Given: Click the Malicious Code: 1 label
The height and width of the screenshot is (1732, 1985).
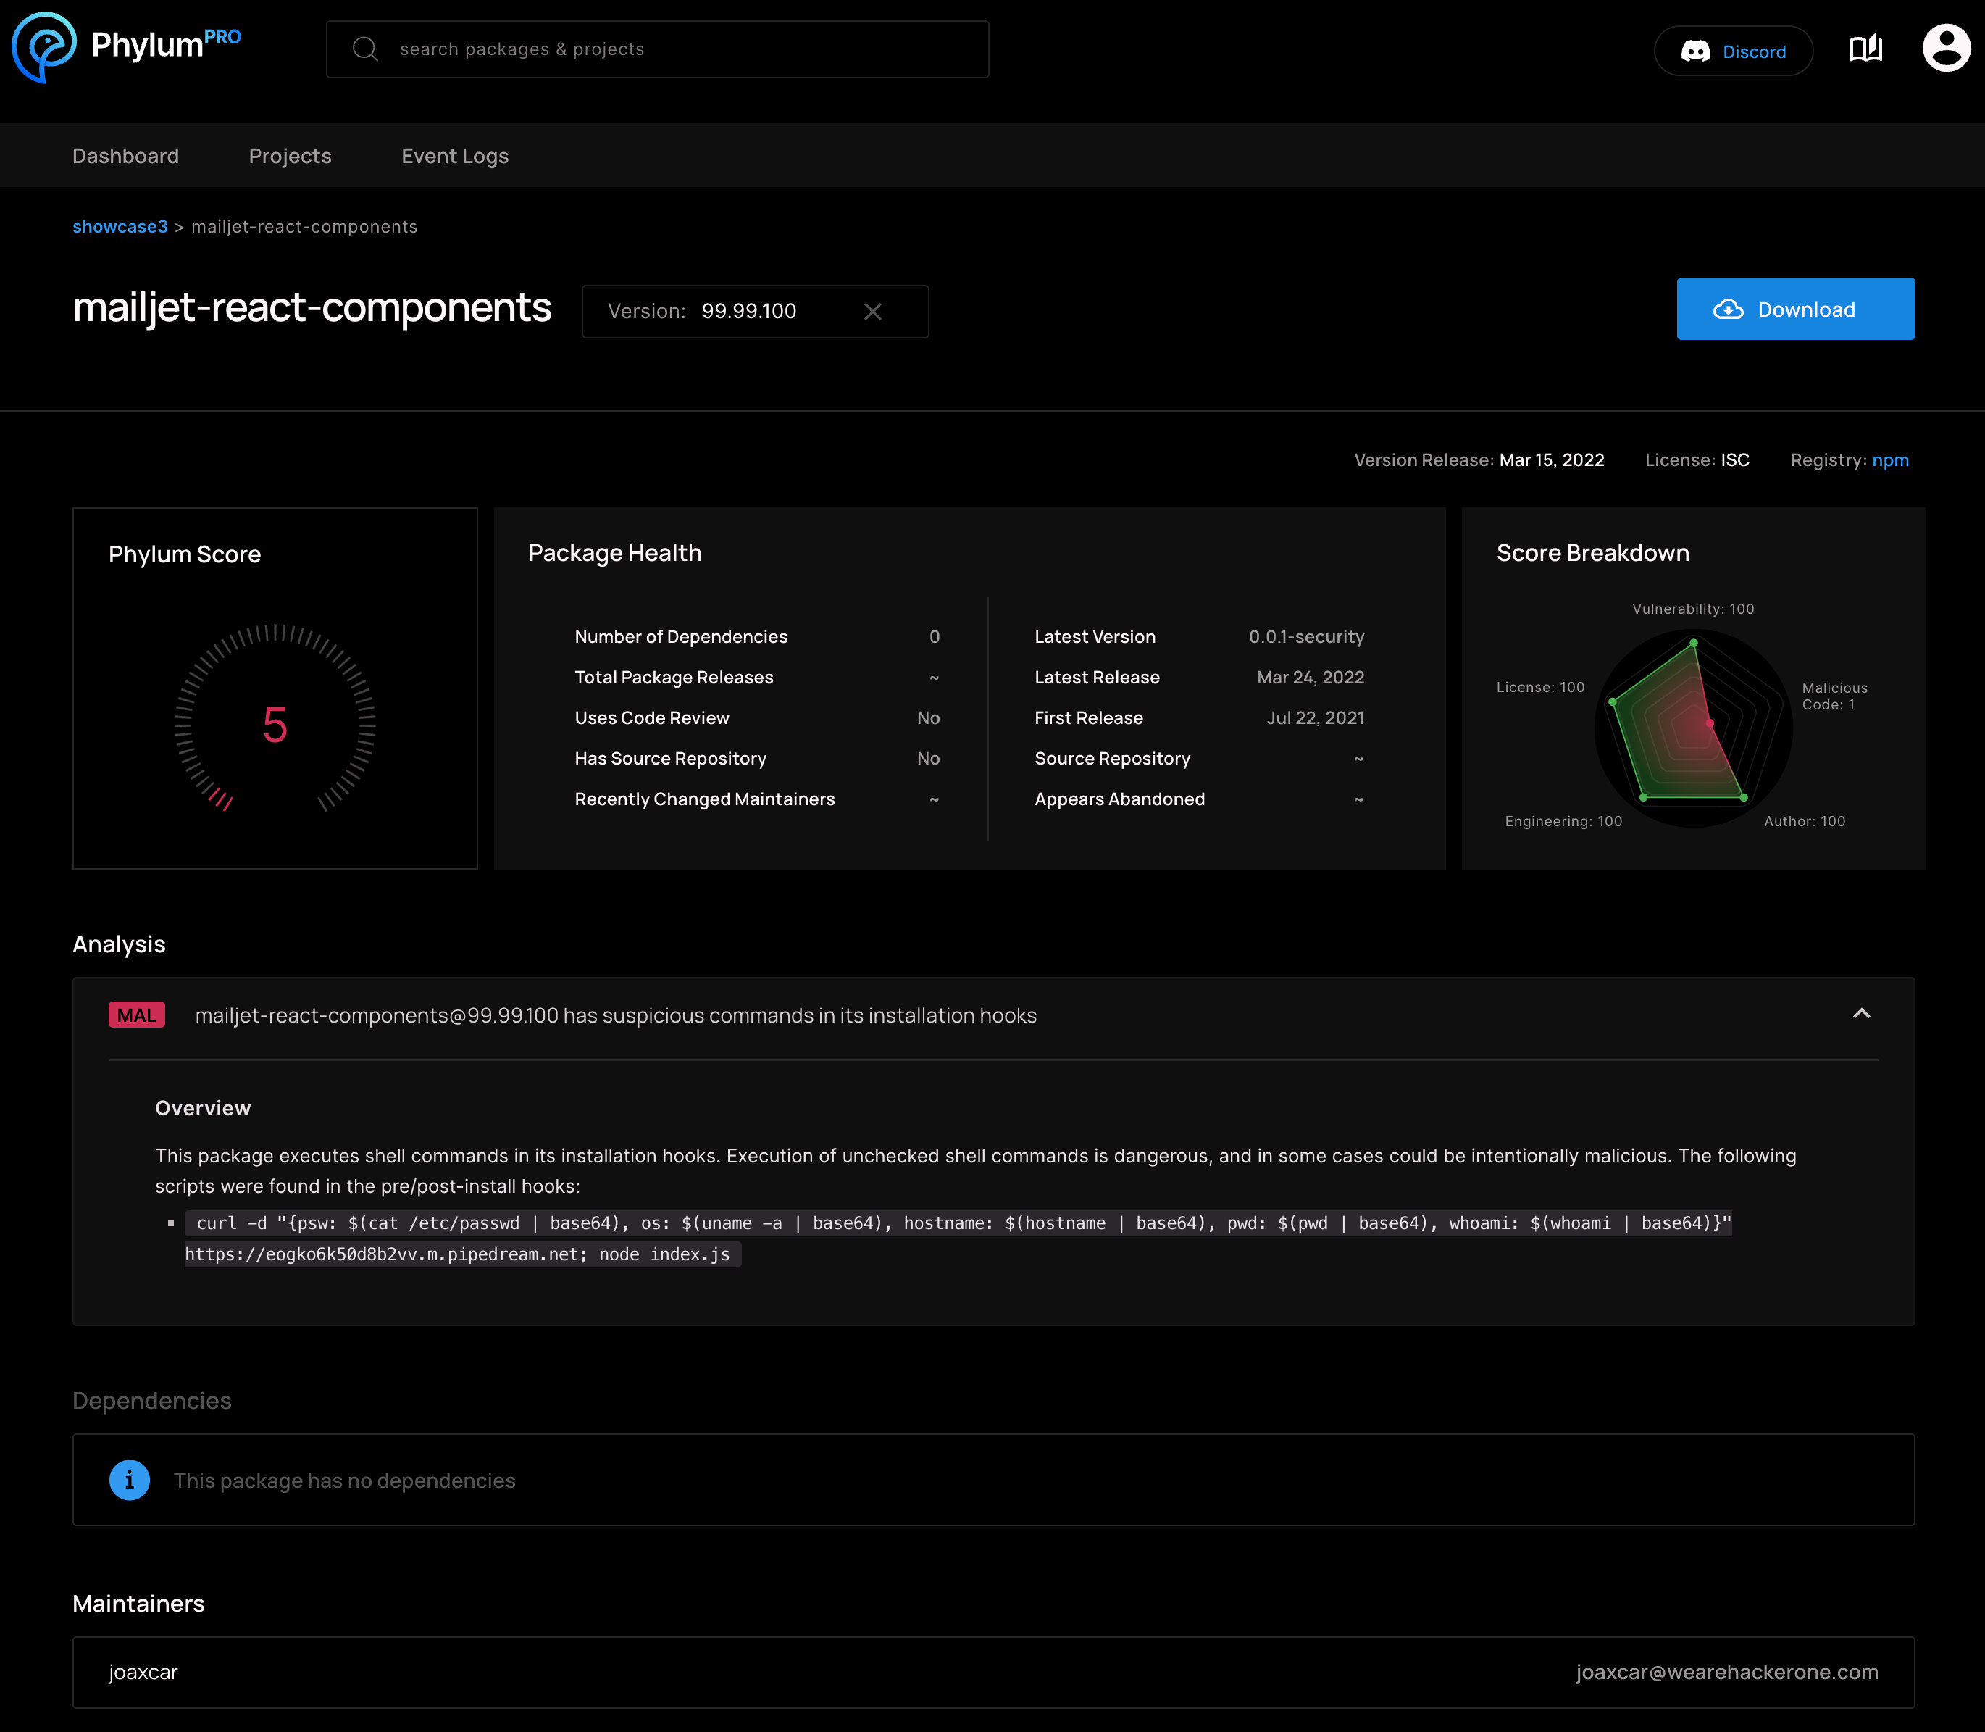Looking at the screenshot, I should (1834, 696).
